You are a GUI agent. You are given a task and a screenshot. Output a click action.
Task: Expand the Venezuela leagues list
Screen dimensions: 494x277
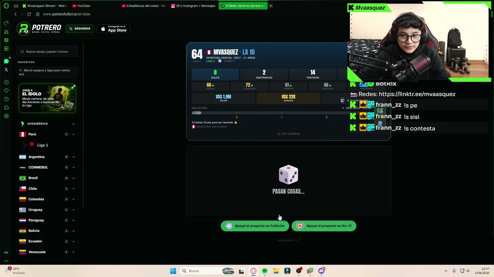click(x=73, y=252)
